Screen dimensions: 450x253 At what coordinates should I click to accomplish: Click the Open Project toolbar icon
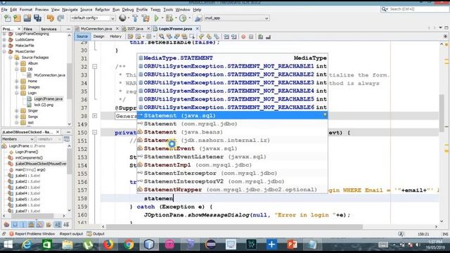tap(27, 18)
